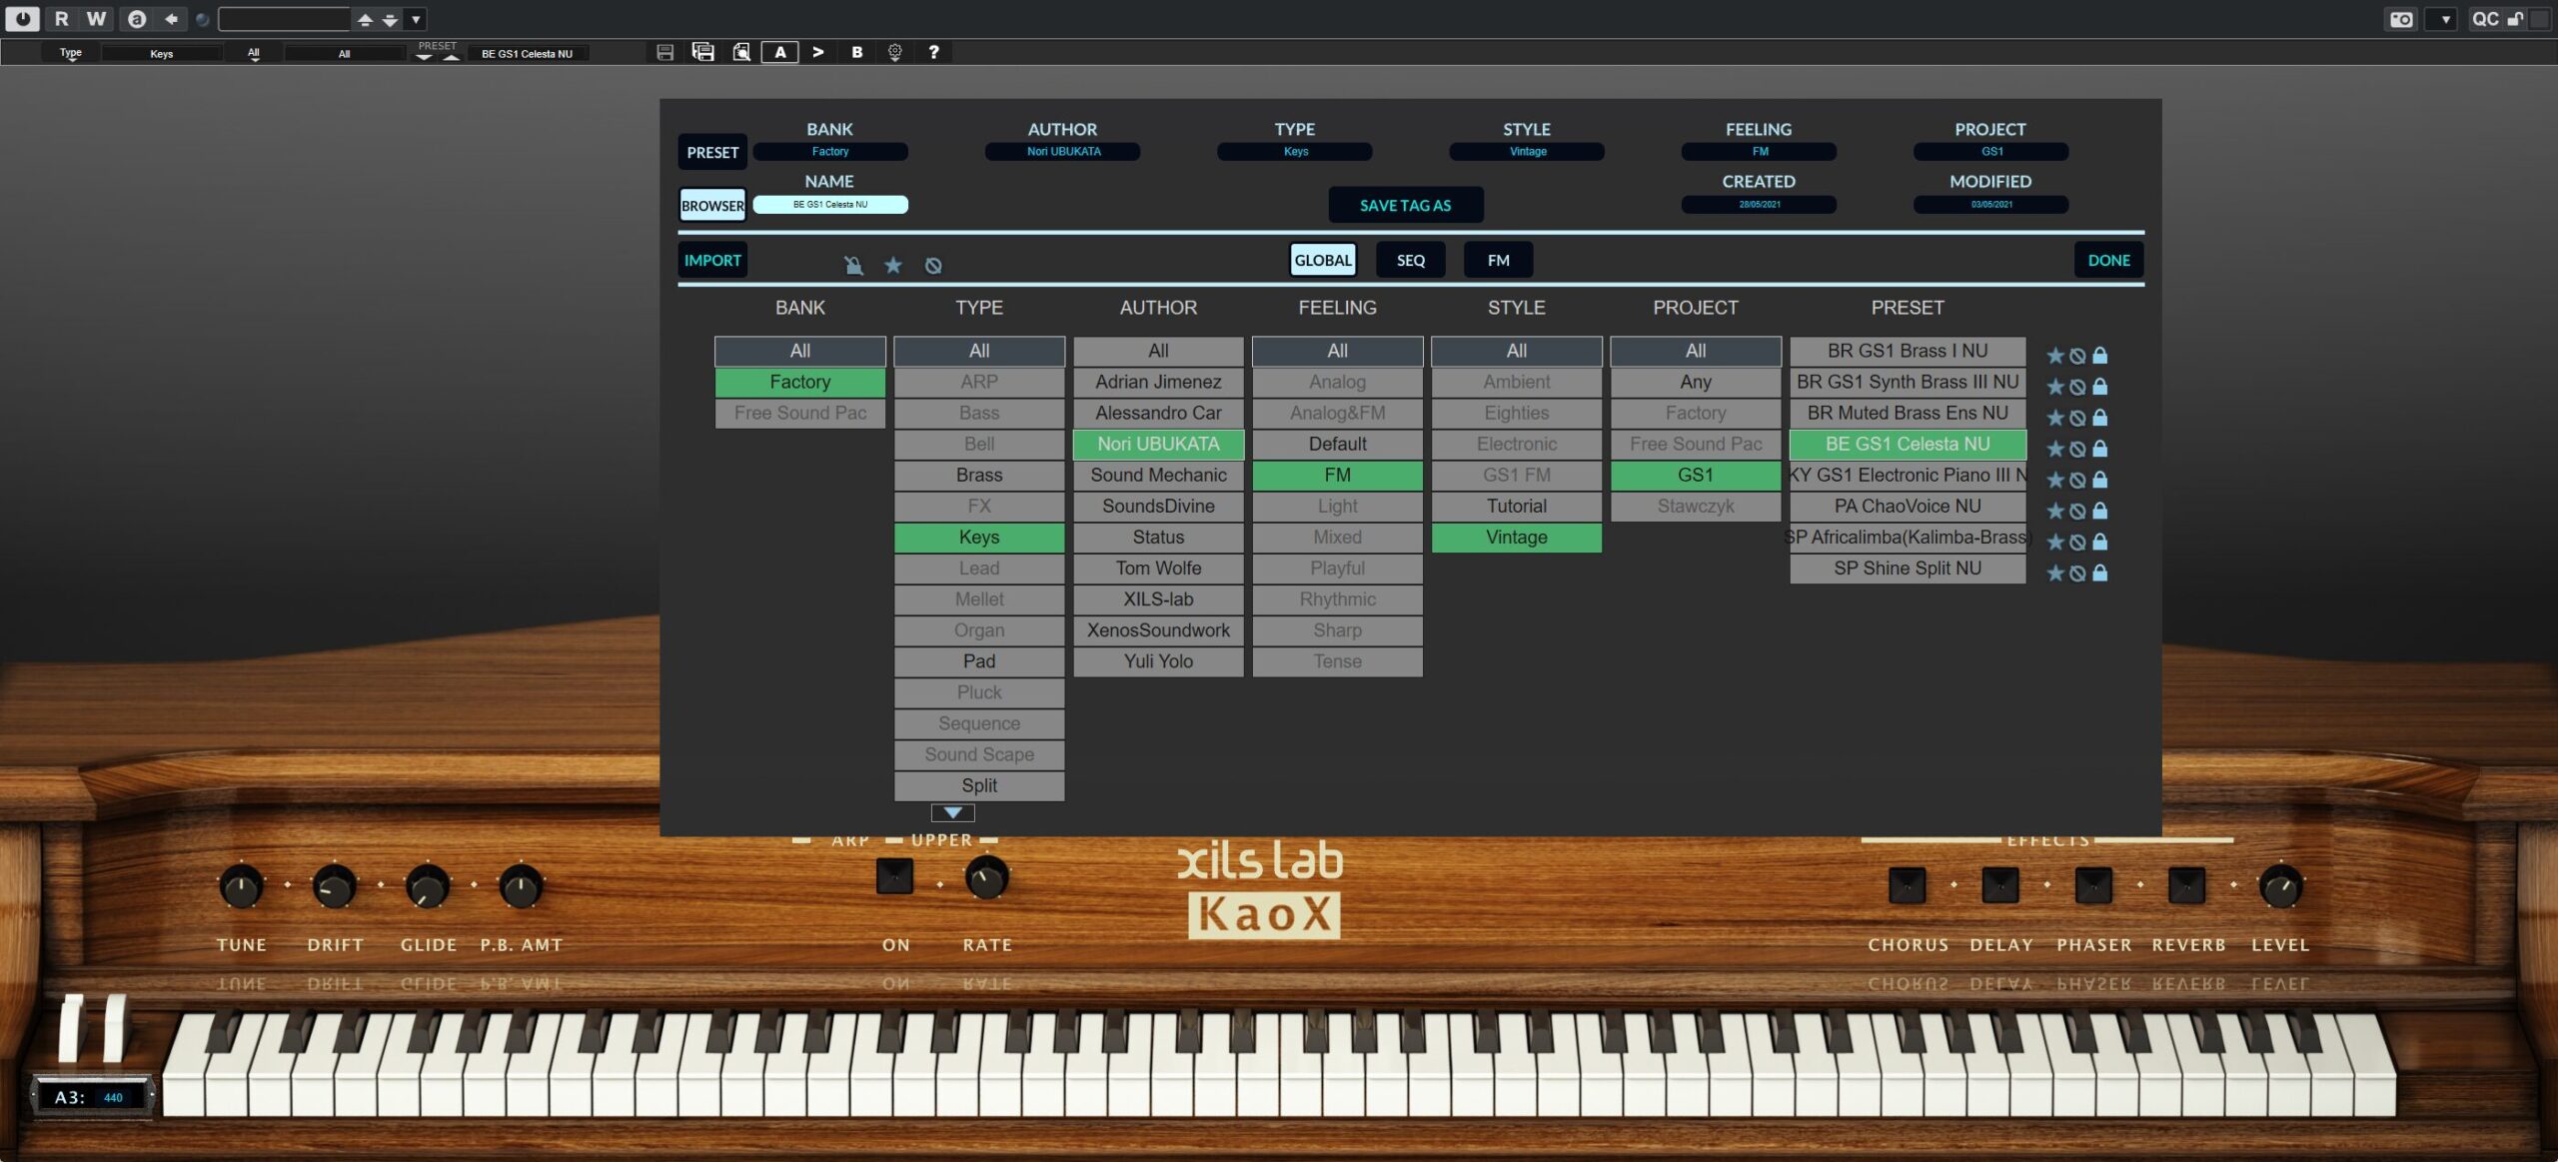Load the SP Shine Split NU preset
The width and height of the screenshot is (2558, 1162).
1908,569
